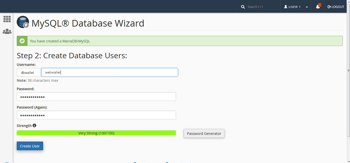The width and height of the screenshot is (350, 163).
Task: Click the scrollbar up arrow
Action: pyautogui.click(x=348, y=15)
